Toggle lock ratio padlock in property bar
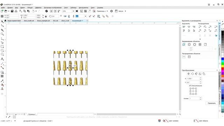224x126 pixels. pyautogui.click(x=46, y=16)
